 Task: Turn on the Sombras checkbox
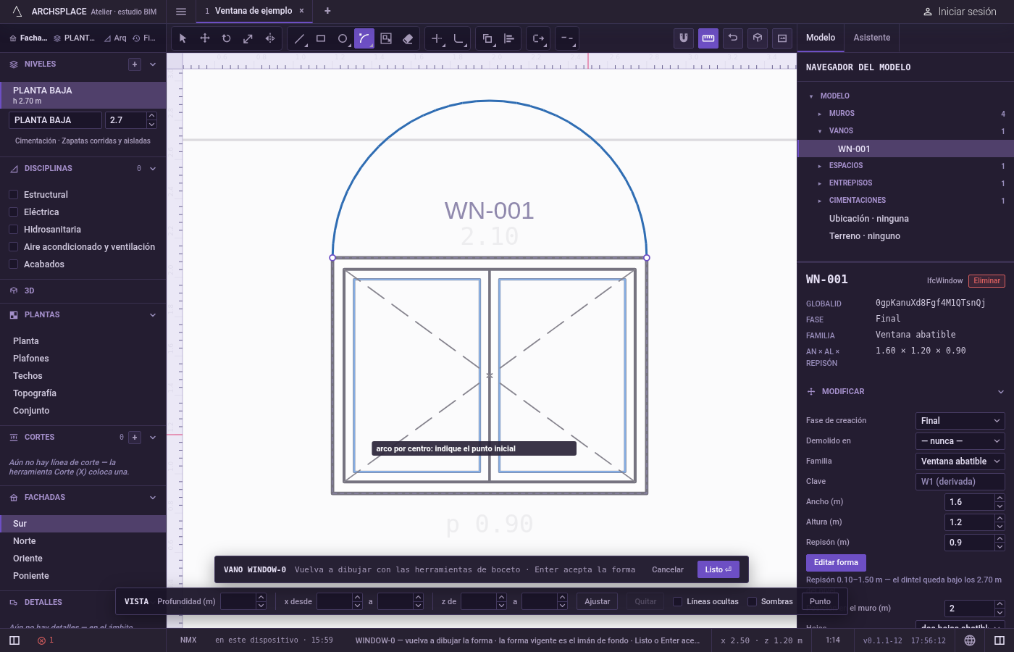752,601
